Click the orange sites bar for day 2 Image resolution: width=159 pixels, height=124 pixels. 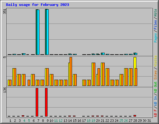point(15,77)
